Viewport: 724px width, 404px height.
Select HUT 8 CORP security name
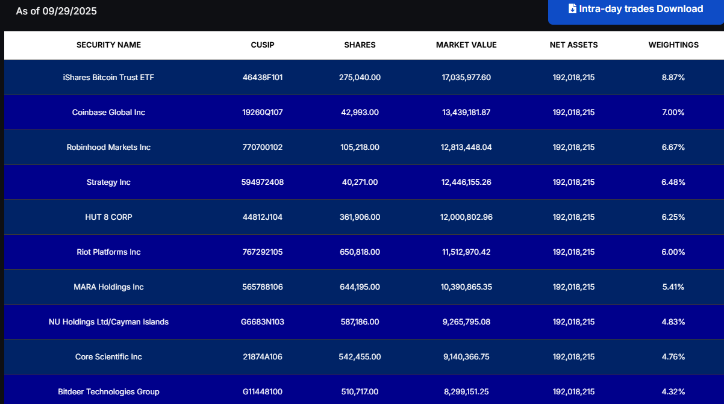click(x=108, y=217)
